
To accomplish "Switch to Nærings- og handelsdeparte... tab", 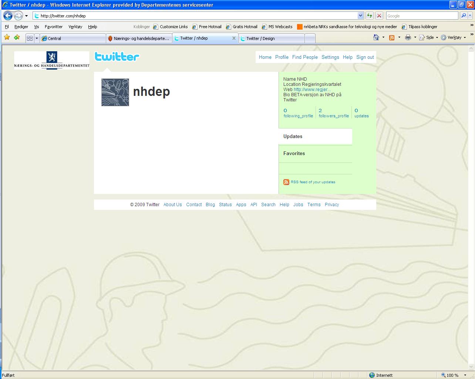I will tap(139, 38).
